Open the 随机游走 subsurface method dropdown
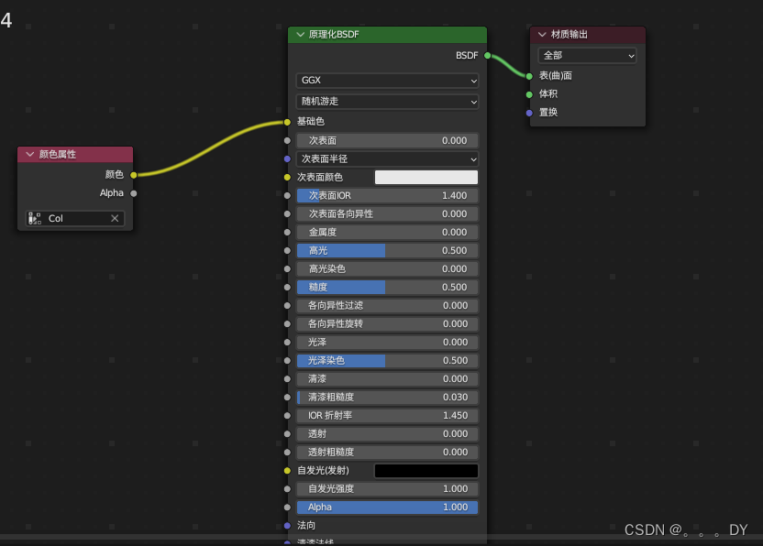Viewport: 763px width, 546px height. 386,102
